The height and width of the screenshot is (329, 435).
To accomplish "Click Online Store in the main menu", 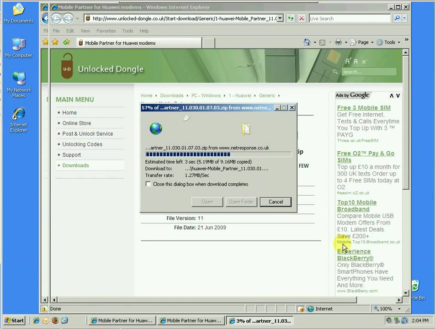I will [x=77, y=123].
